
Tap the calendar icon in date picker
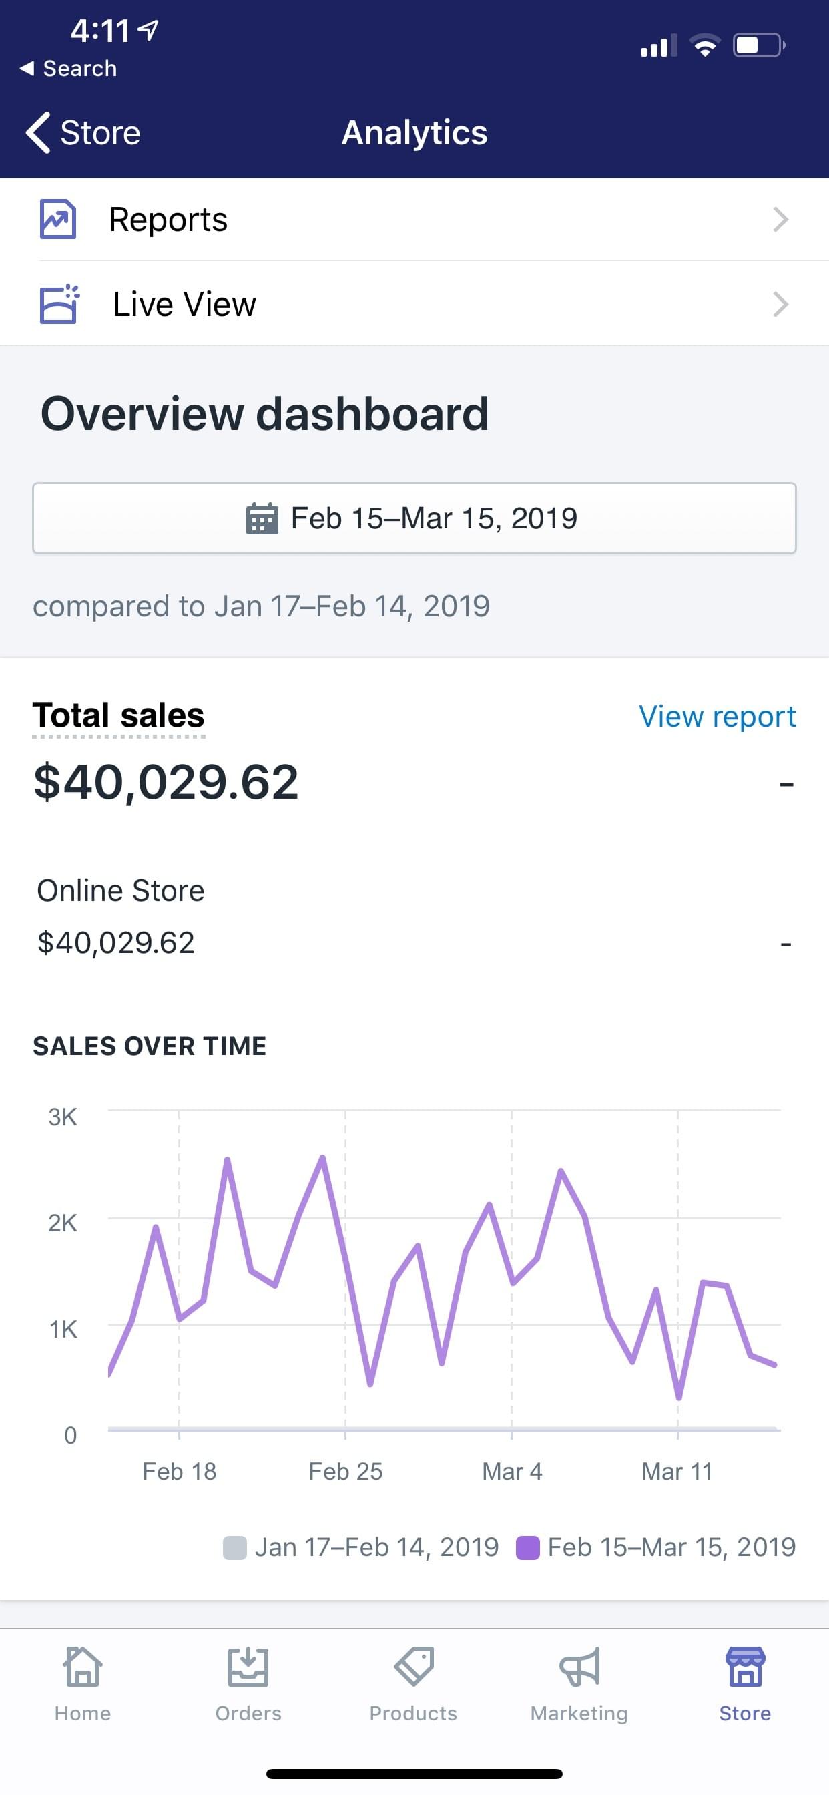click(262, 518)
